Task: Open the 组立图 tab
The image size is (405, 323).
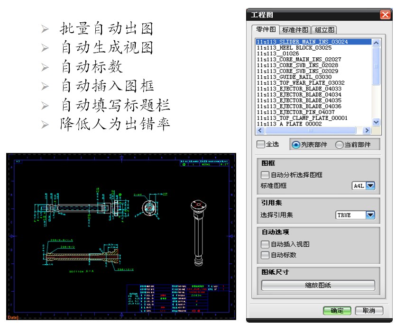Action: (x=324, y=30)
